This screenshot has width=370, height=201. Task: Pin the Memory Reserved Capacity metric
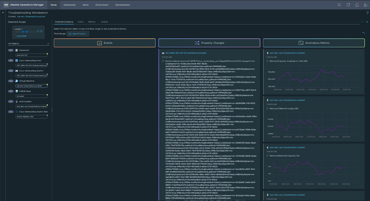click(x=267, y=156)
